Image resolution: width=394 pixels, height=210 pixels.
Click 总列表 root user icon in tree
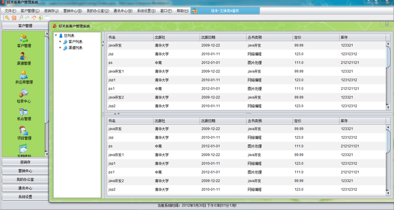pos(61,36)
